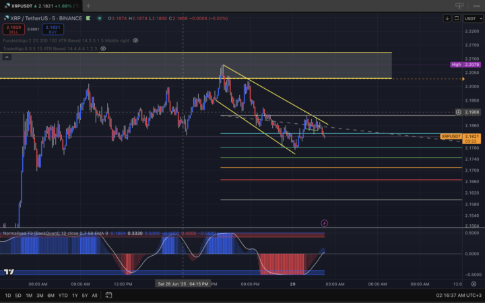485x303 pixels.
Task: Click the -0.5000 indicator scale label
Action: tap(472, 275)
